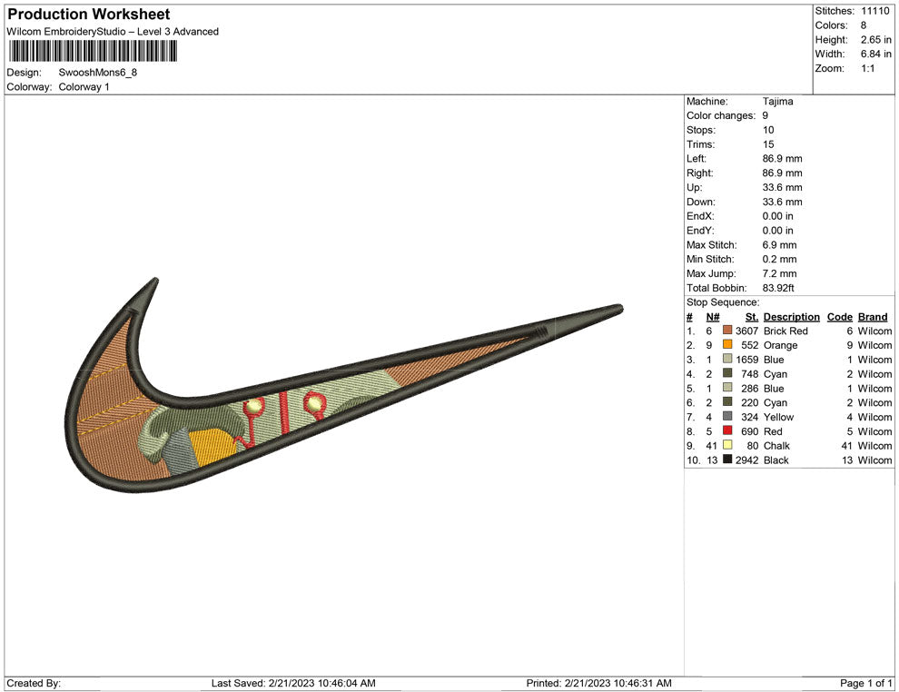Click the N# column header
The height and width of the screenshot is (692, 899).
(713, 317)
